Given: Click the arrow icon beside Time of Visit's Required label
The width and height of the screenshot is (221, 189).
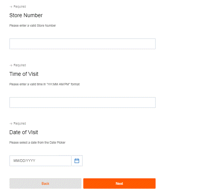Looking at the screenshot, I should (11, 66).
